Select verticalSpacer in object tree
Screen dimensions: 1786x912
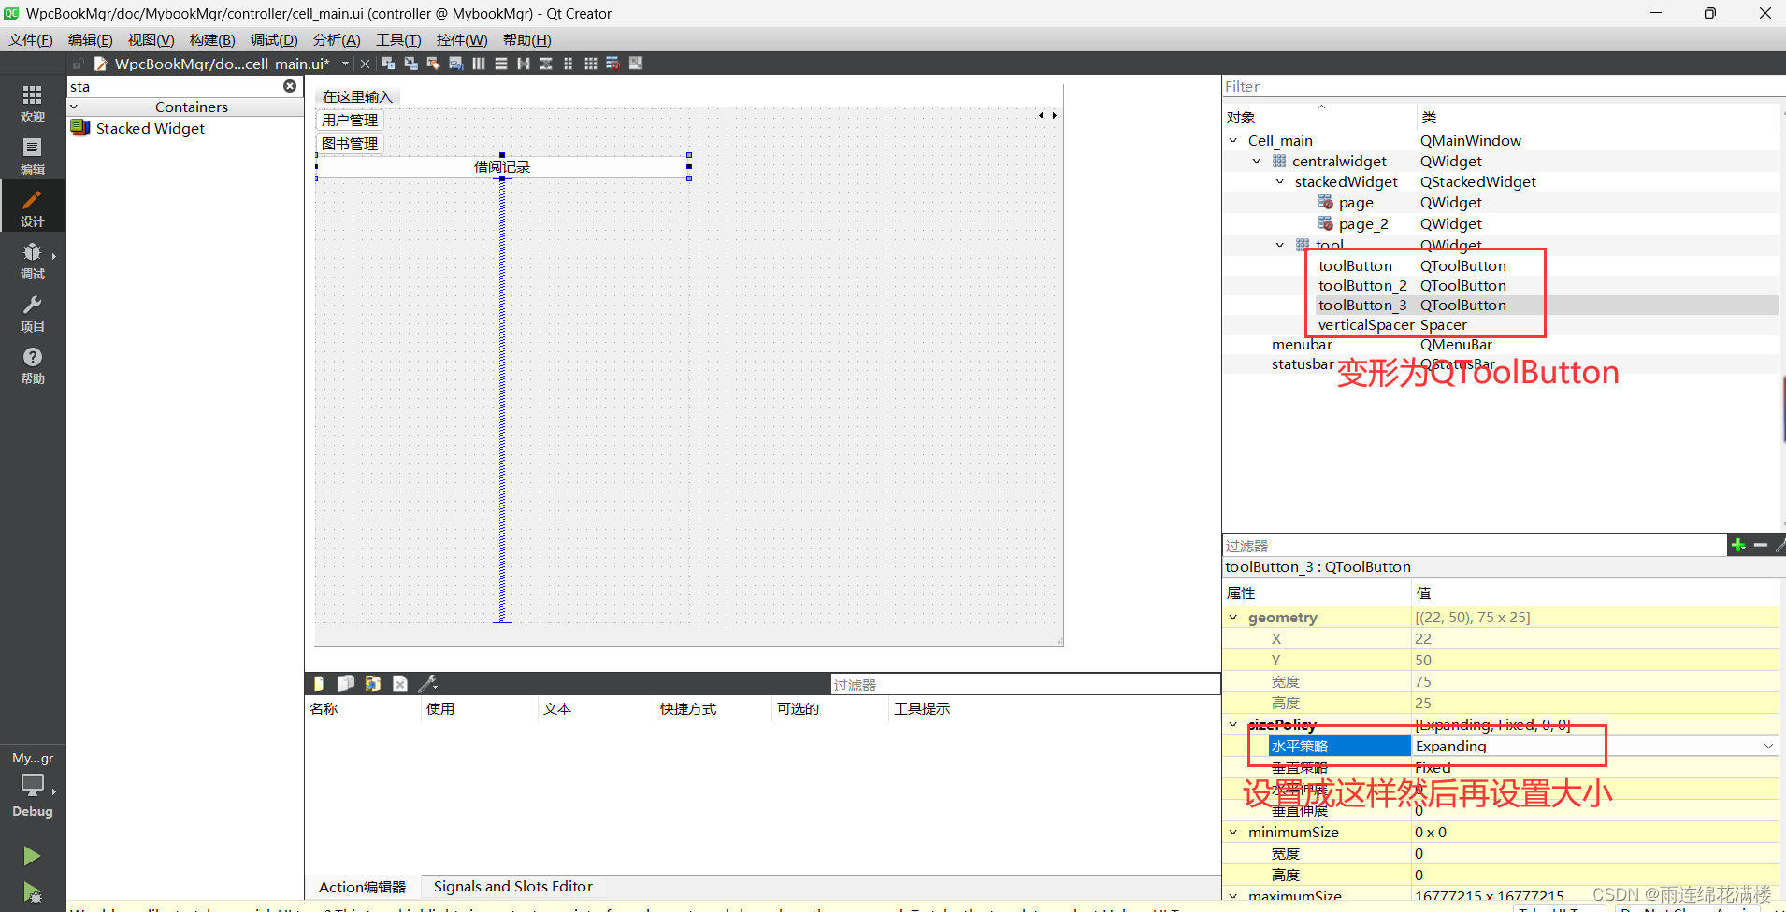pyautogui.click(x=1366, y=324)
